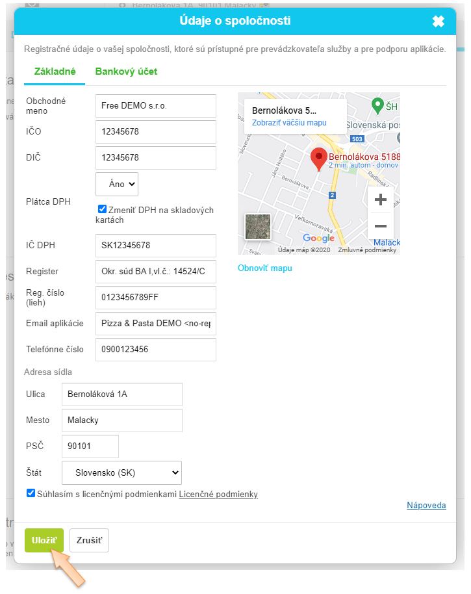Open the Nápoveda help link
Viewport: 471px width, 594px height.
point(426,506)
